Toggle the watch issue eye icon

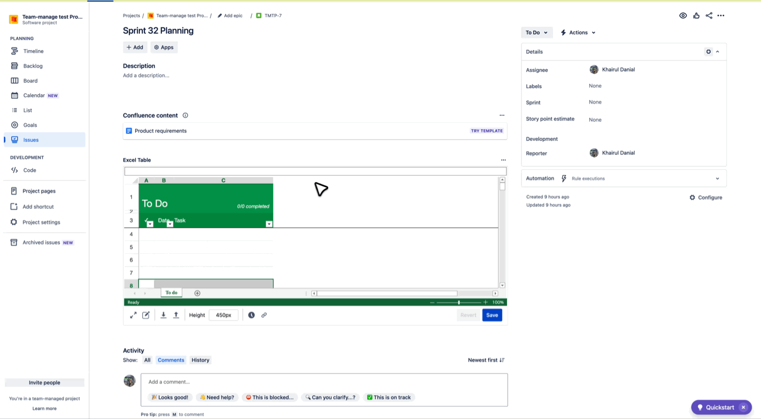(683, 16)
